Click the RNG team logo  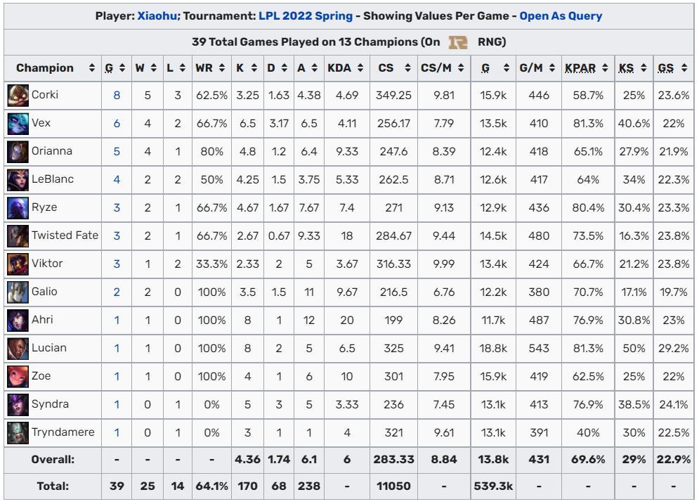tap(458, 42)
